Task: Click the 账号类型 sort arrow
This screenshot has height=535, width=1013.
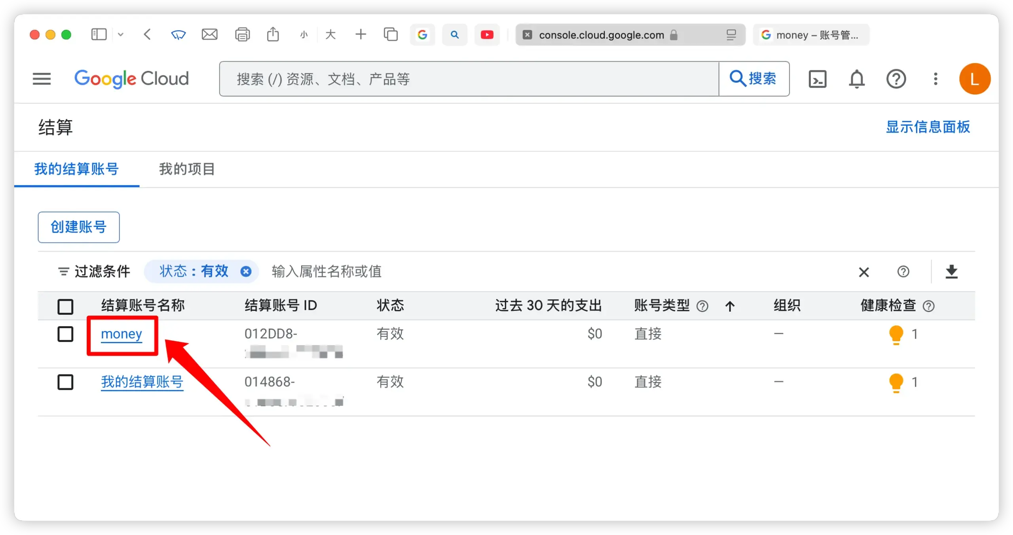Action: click(730, 306)
